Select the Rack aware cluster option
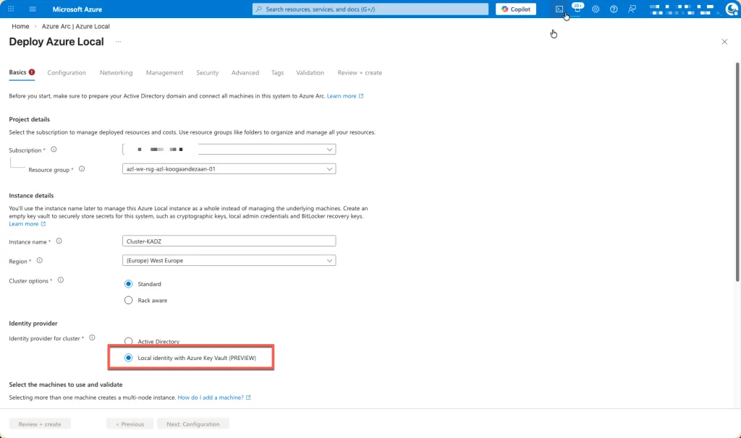This screenshot has width=741, height=438. pos(129,300)
